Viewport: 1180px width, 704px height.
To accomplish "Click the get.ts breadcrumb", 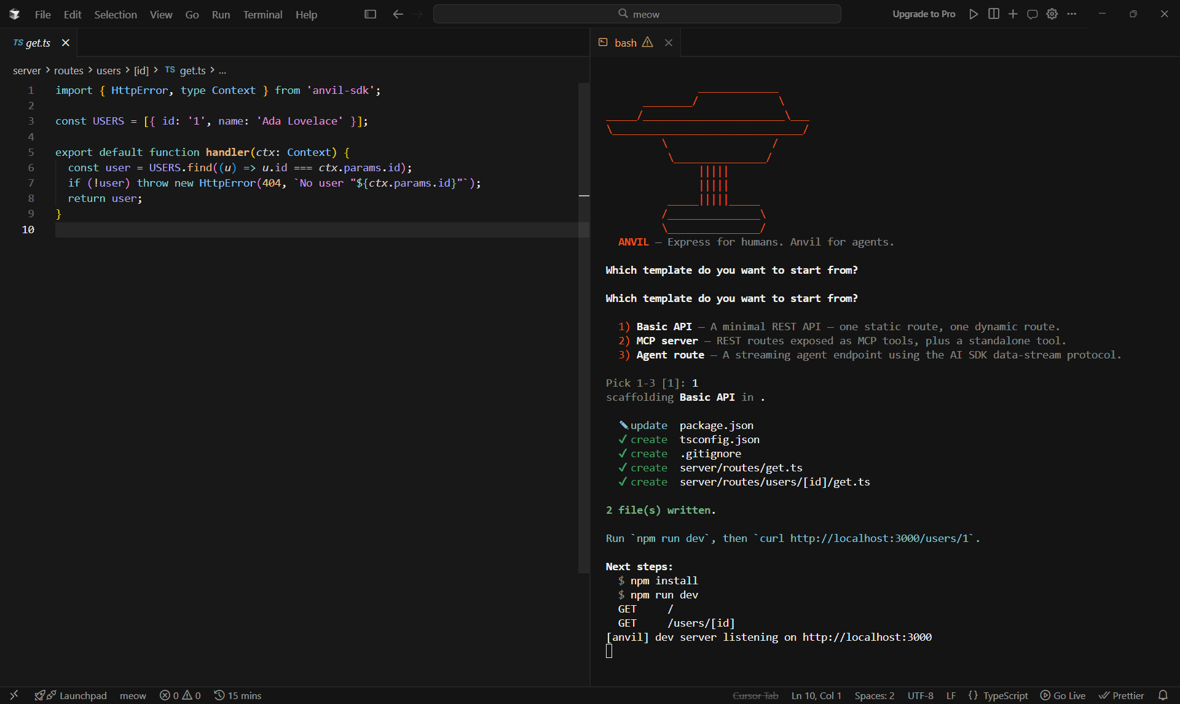I will click(x=192, y=71).
